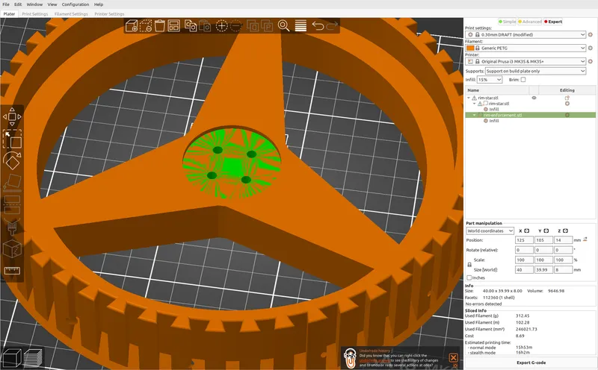Viewport: 598px width, 370px height.
Task: Select the Seam painting cube tool
Action: click(x=12, y=248)
